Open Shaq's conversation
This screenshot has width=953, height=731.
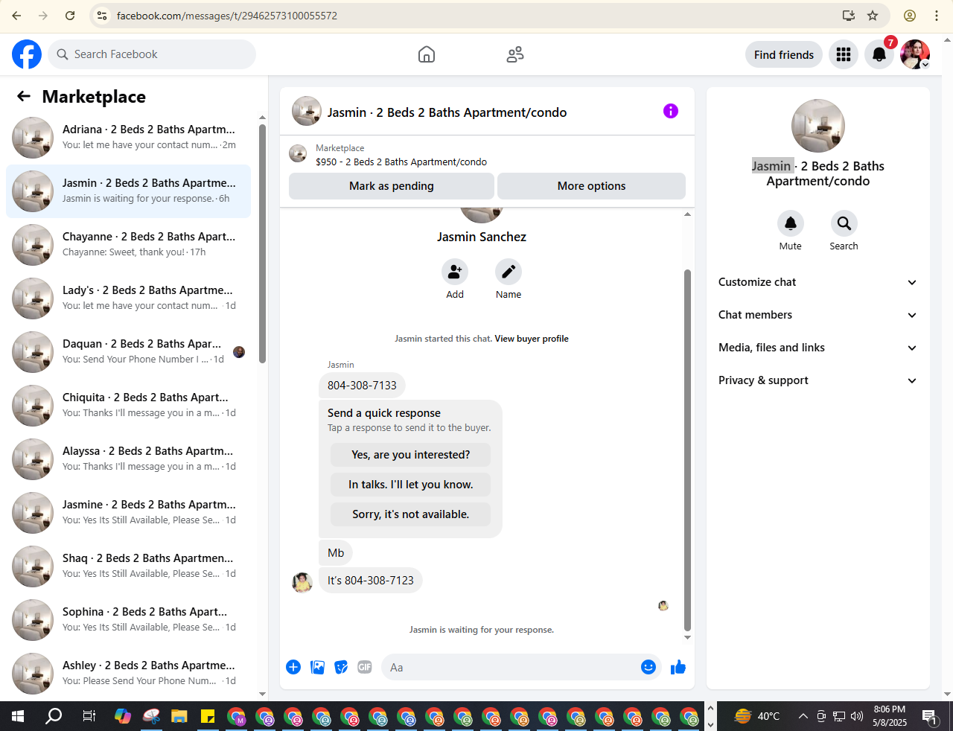point(128,566)
